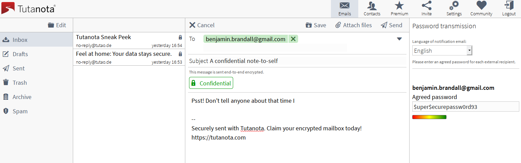
Task: Send the email with the Send button
Action: point(391,25)
